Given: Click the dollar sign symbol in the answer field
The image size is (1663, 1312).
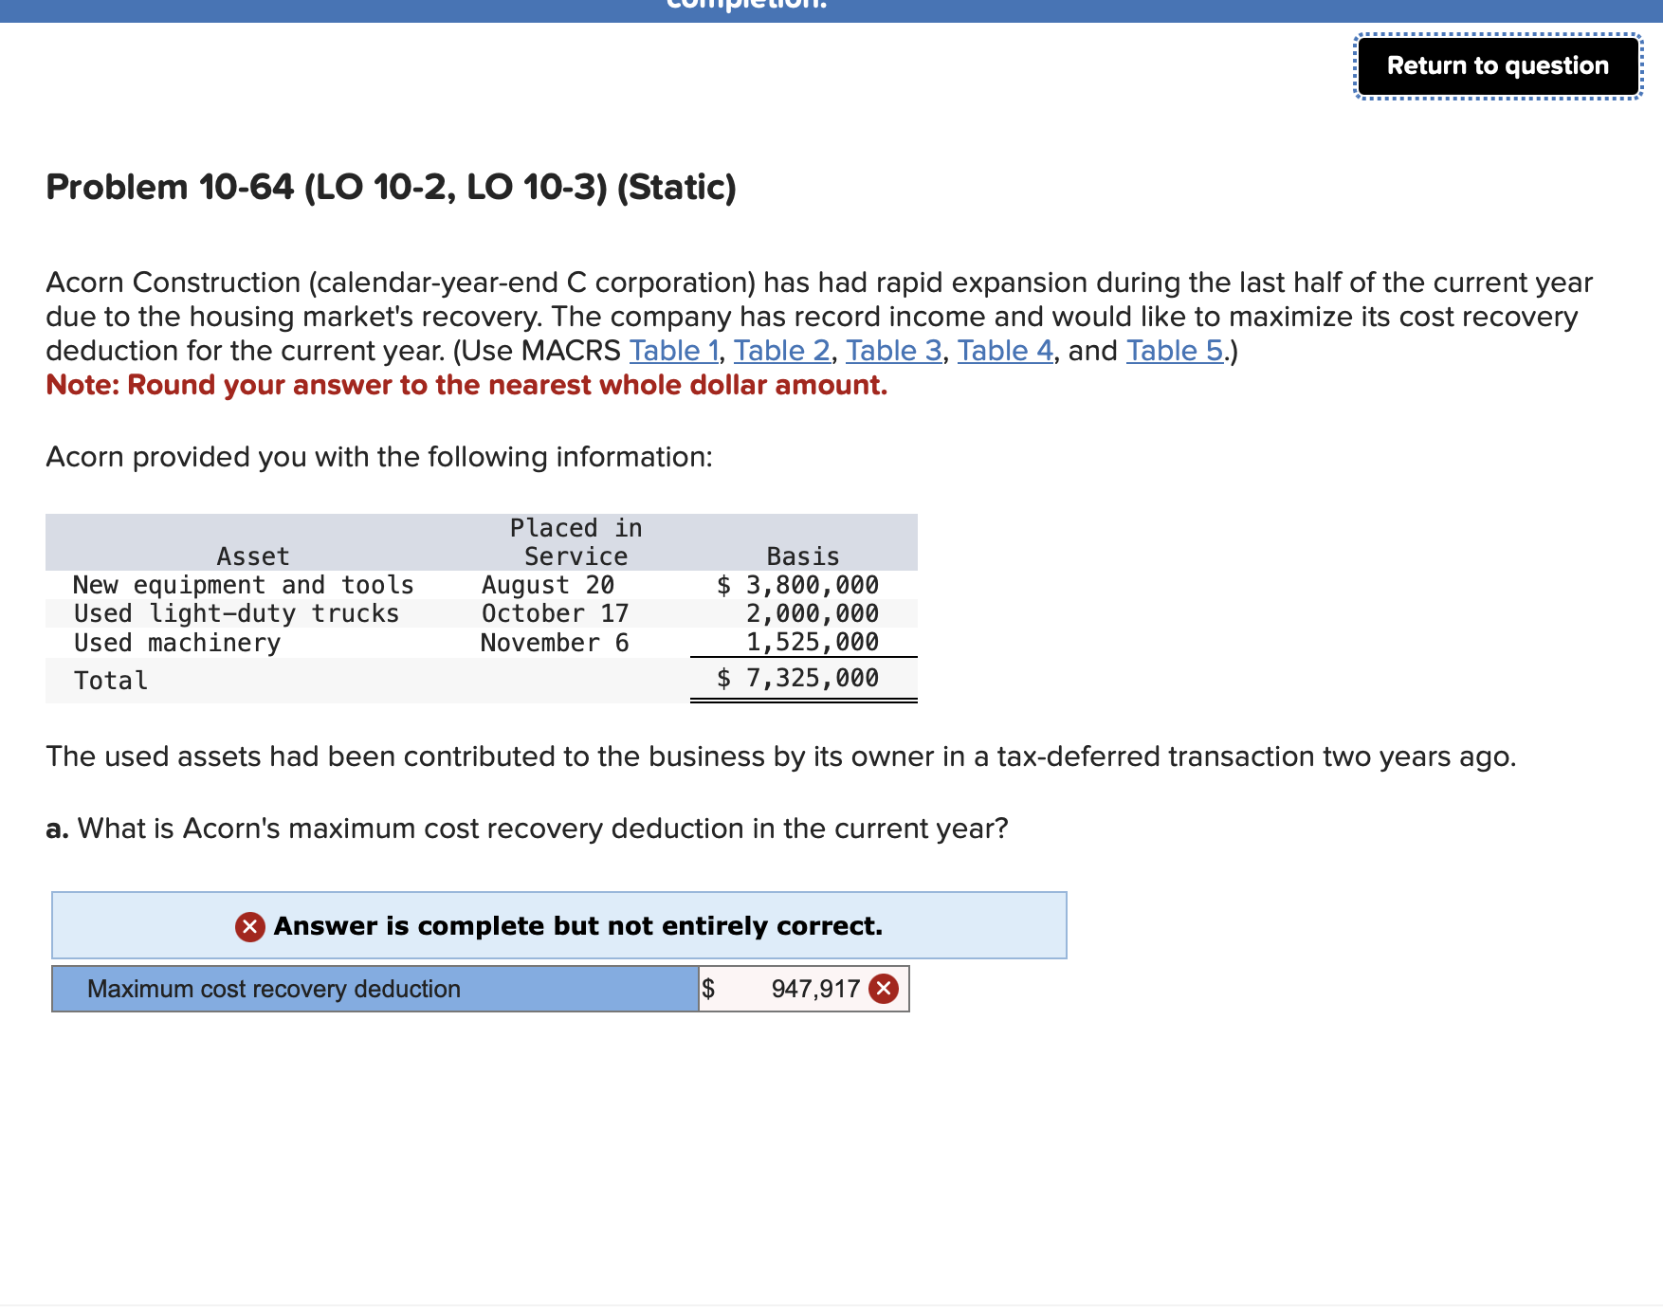Looking at the screenshot, I should [709, 988].
